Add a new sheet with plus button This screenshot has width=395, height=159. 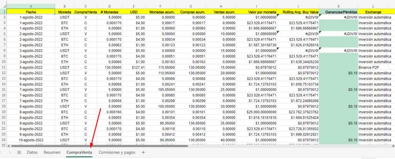pos(143,152)
